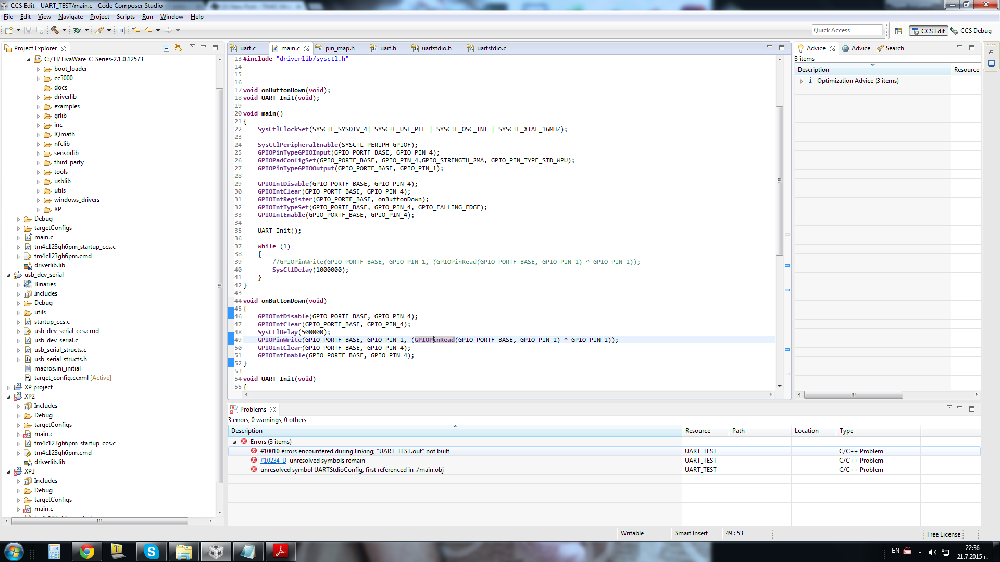Click the Forward navigation arrow

coord(168,31)
